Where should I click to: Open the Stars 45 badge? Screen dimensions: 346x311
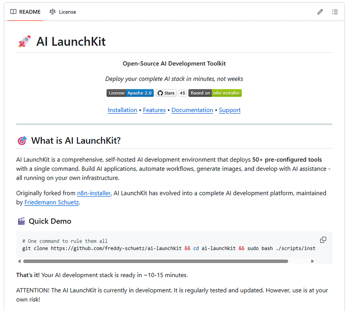[171, 93]
